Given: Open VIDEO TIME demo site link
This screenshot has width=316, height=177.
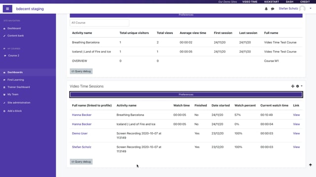Looking at the screenshot, I should coord(250,1).
